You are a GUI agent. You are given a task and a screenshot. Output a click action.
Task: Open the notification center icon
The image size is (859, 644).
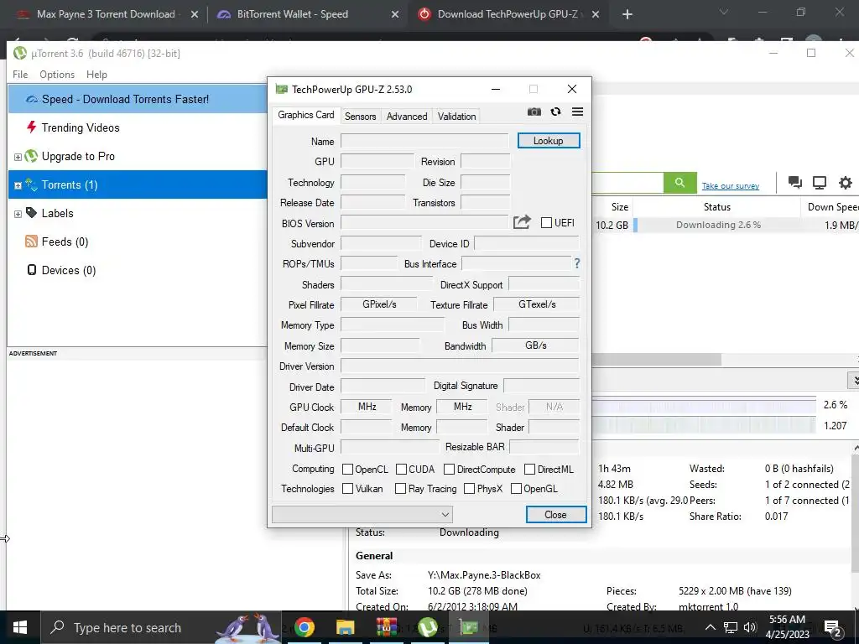tap(833, 629)
